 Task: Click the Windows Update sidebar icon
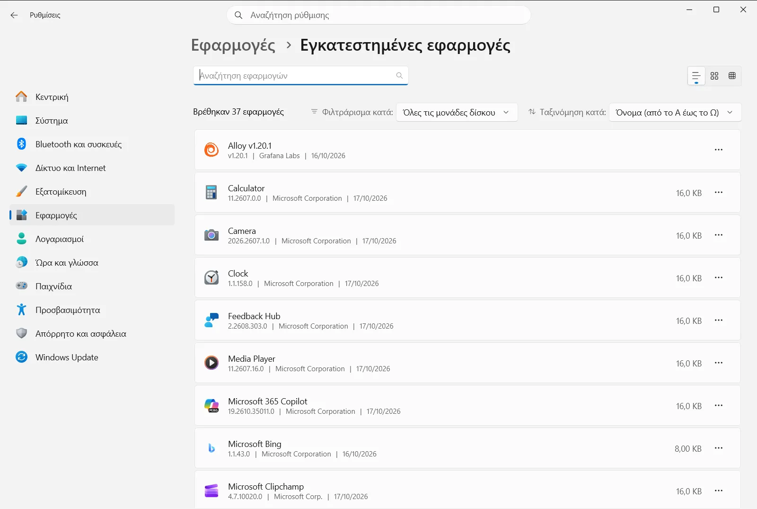coord(21,357)
